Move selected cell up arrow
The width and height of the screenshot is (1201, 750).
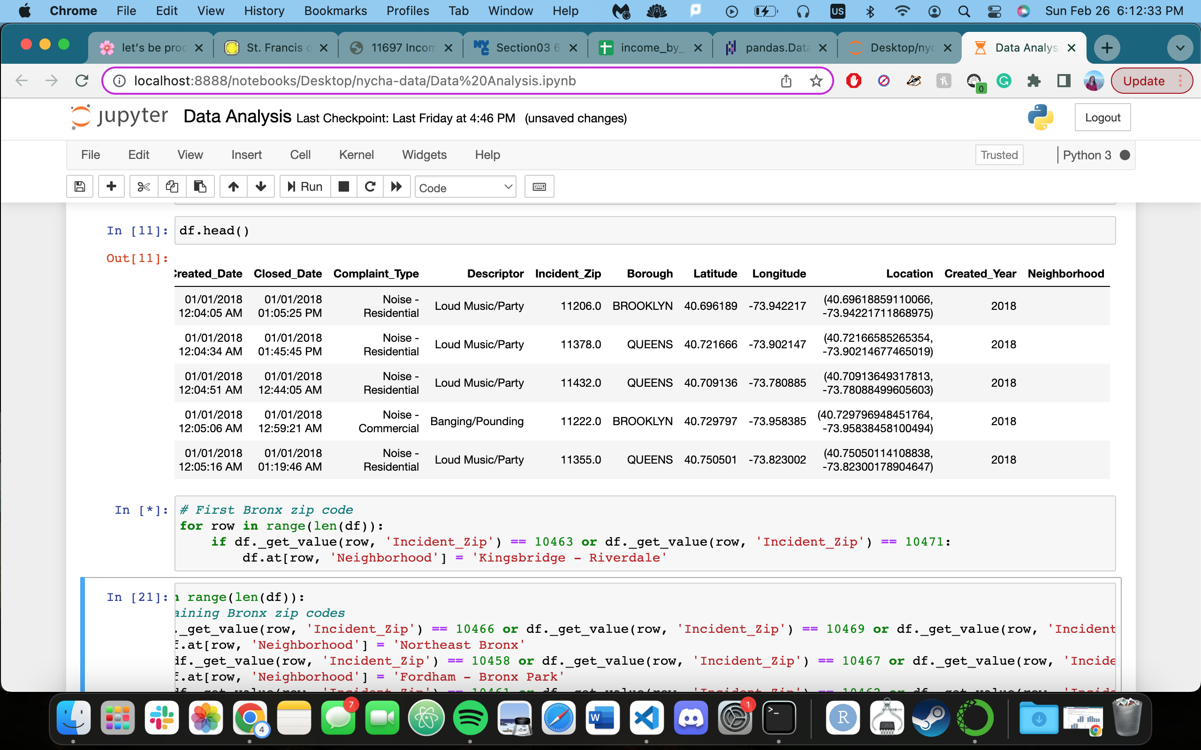(233, 187)
